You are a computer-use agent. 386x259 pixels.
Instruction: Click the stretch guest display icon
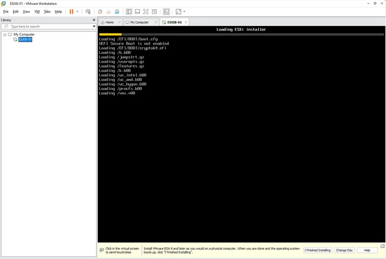point(178,12)
